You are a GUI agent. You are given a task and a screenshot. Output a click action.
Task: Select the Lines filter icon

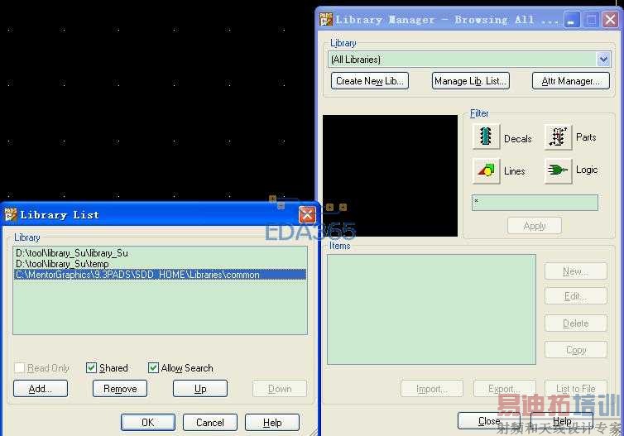[x=486, y=170]
